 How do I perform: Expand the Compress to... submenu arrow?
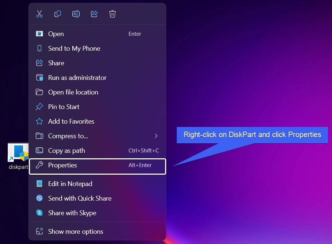pyautogui.click(x=156, y=136)
